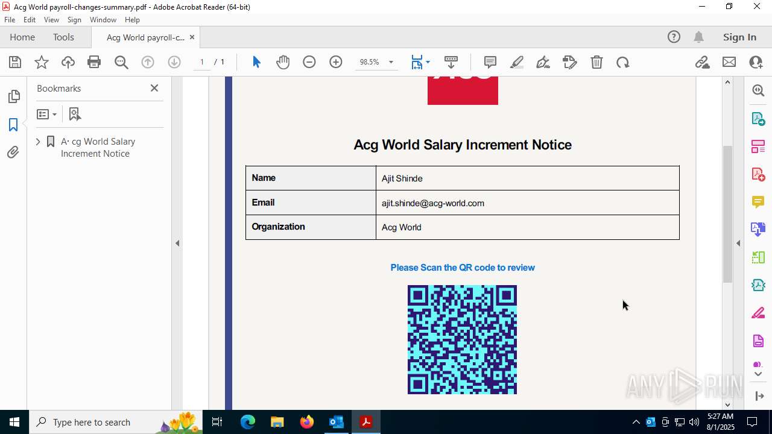This screenshot has width=772, height=434.
Task: Select the Acg World Salary Increment Notice bookmark
Action: click(x=98, y=147)
